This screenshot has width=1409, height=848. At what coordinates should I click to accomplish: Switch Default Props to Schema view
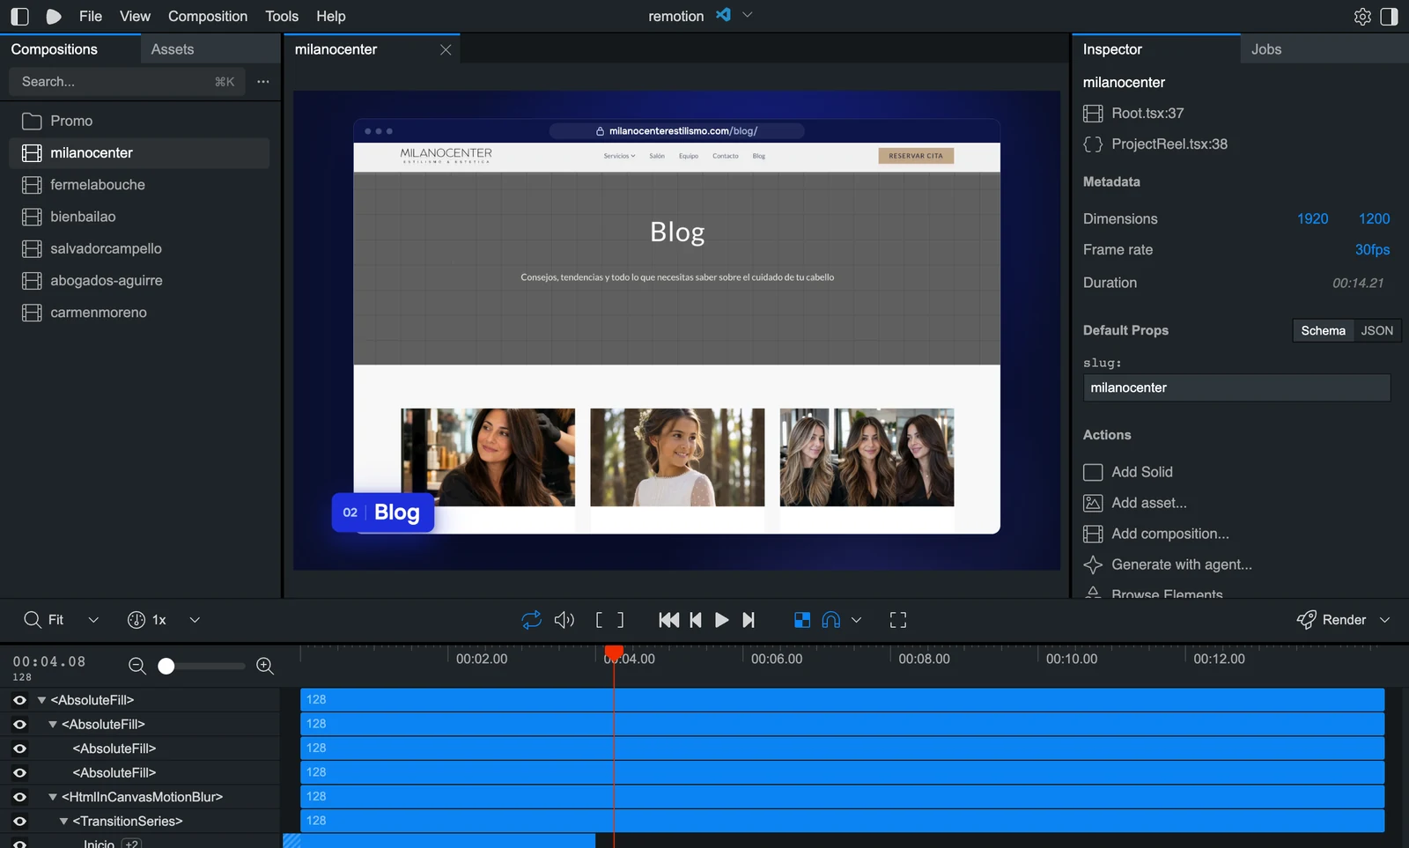coord(1324,330)
